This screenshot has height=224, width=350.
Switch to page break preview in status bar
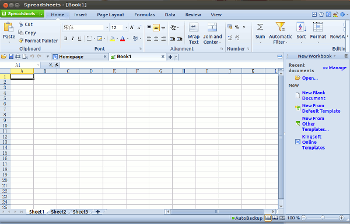point(282,218)
